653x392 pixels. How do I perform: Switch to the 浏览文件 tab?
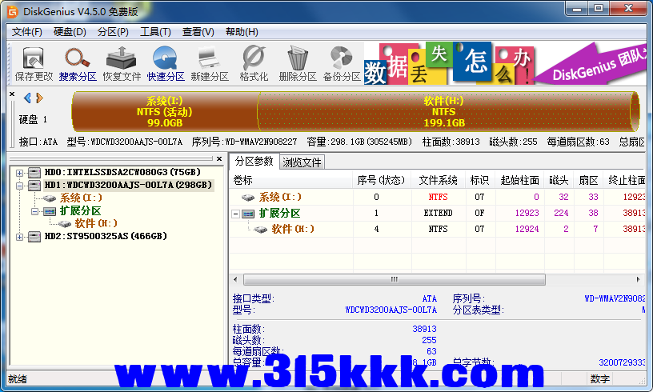[x=302, y=162]
